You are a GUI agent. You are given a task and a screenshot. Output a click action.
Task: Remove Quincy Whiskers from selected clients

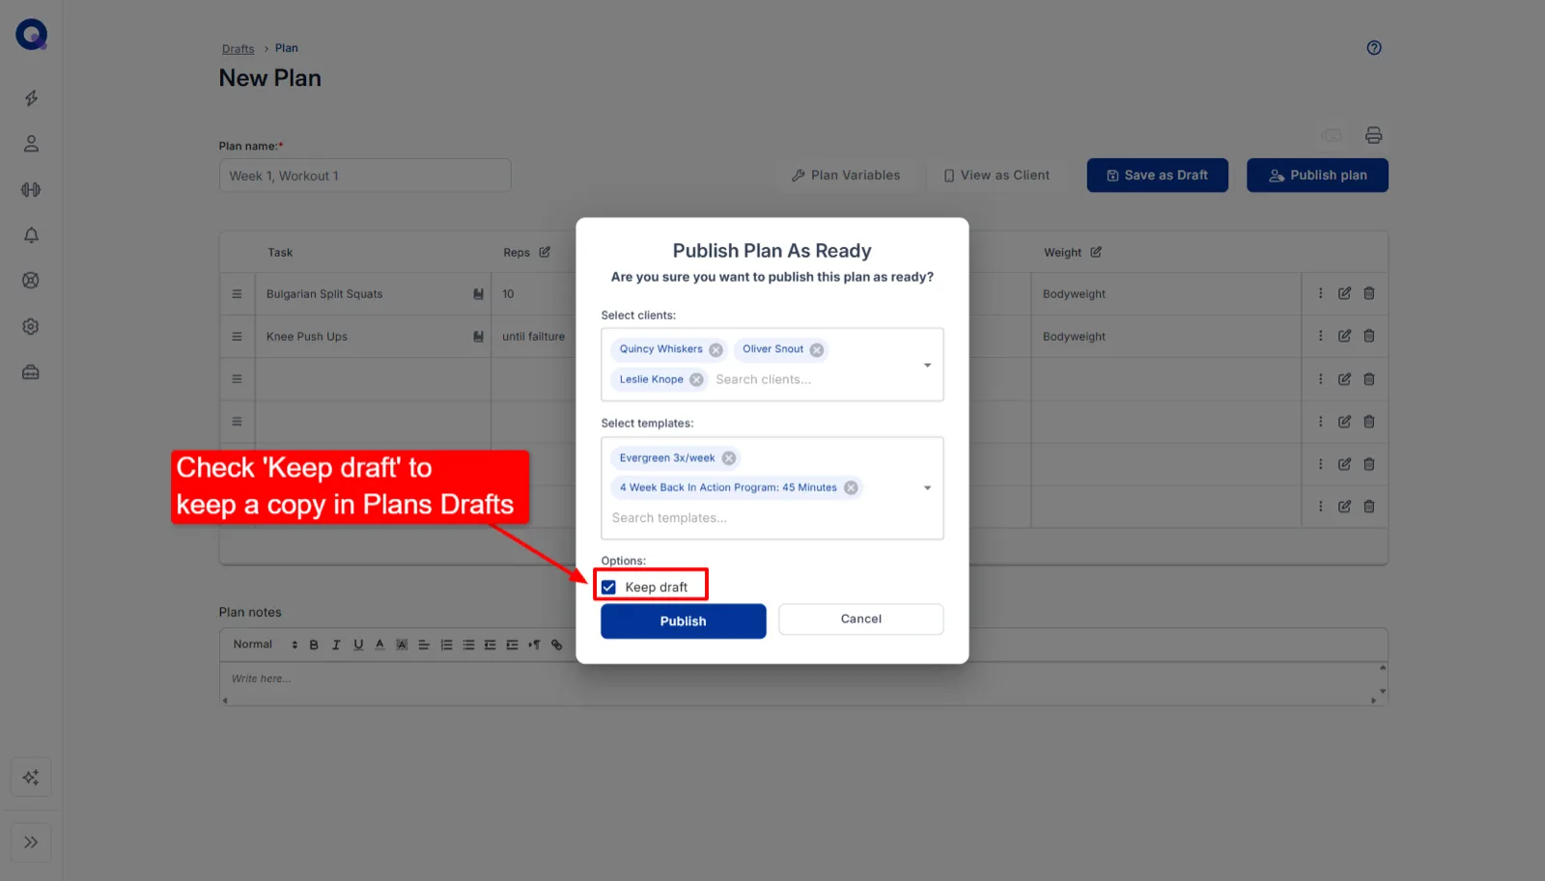click(716, 350)
